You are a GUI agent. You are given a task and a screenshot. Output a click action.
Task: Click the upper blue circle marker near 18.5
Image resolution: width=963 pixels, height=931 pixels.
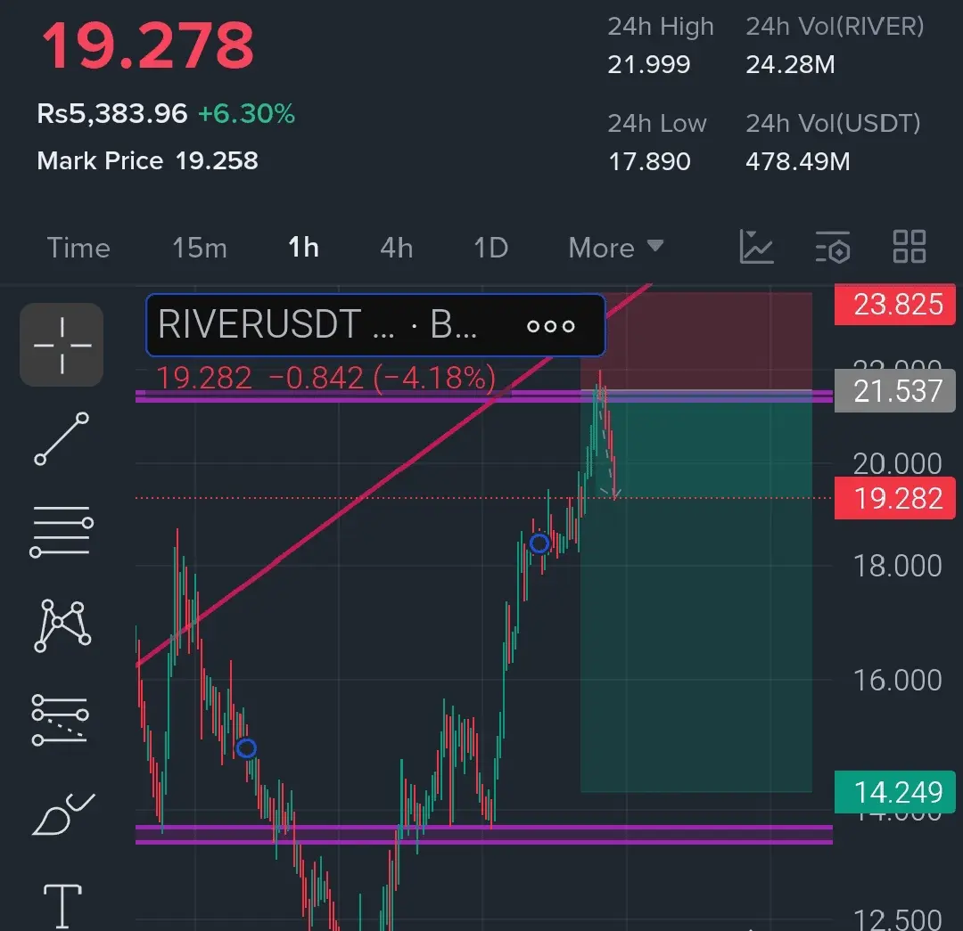(539, 543)
